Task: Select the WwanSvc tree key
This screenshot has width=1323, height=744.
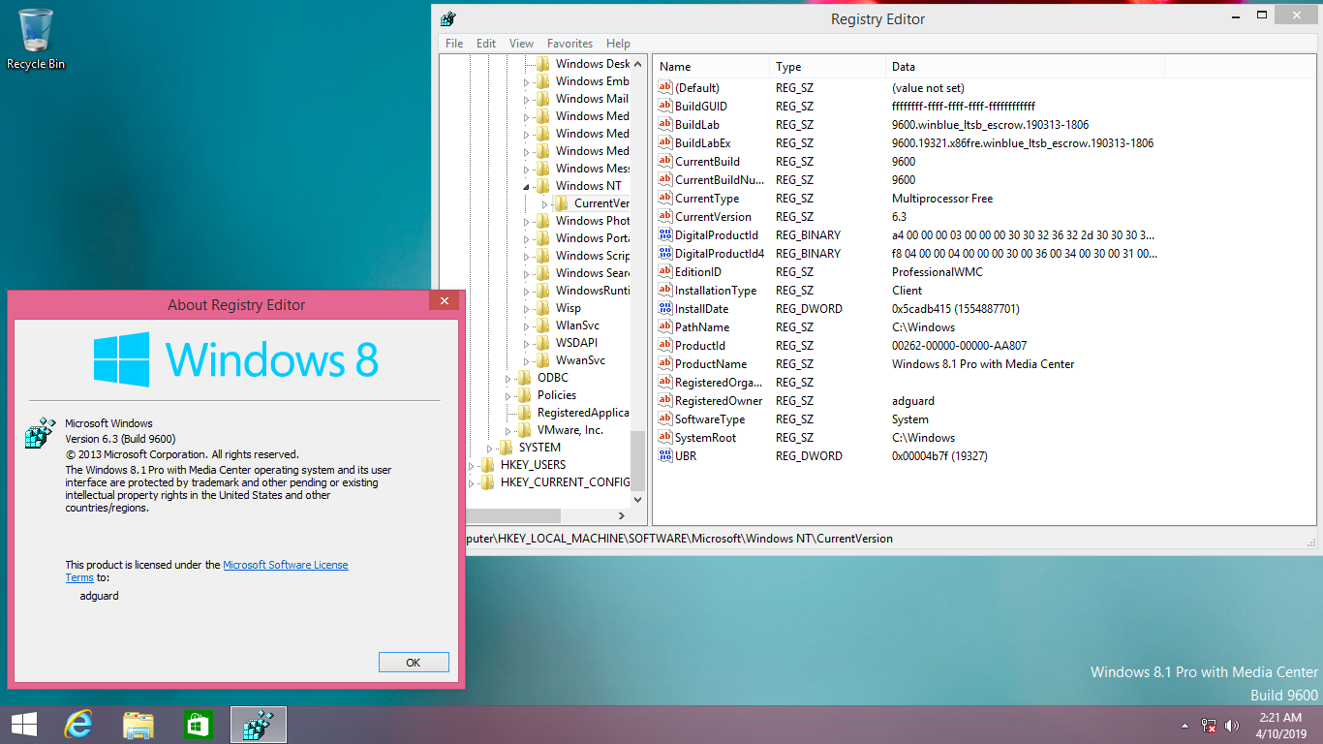Action: pyautogui.click(x=580, y=360)
